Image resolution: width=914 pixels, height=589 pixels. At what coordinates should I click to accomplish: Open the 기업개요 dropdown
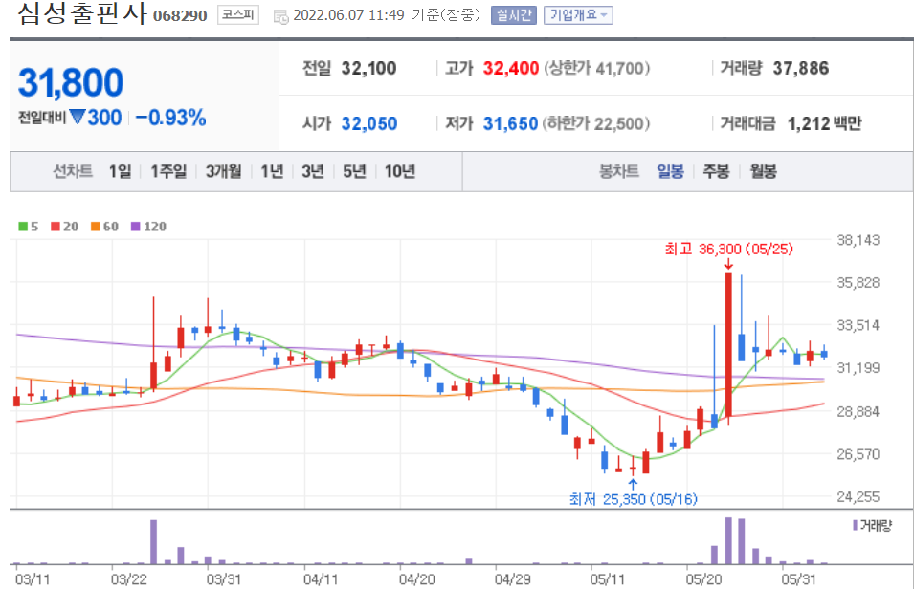pos(578,15)
